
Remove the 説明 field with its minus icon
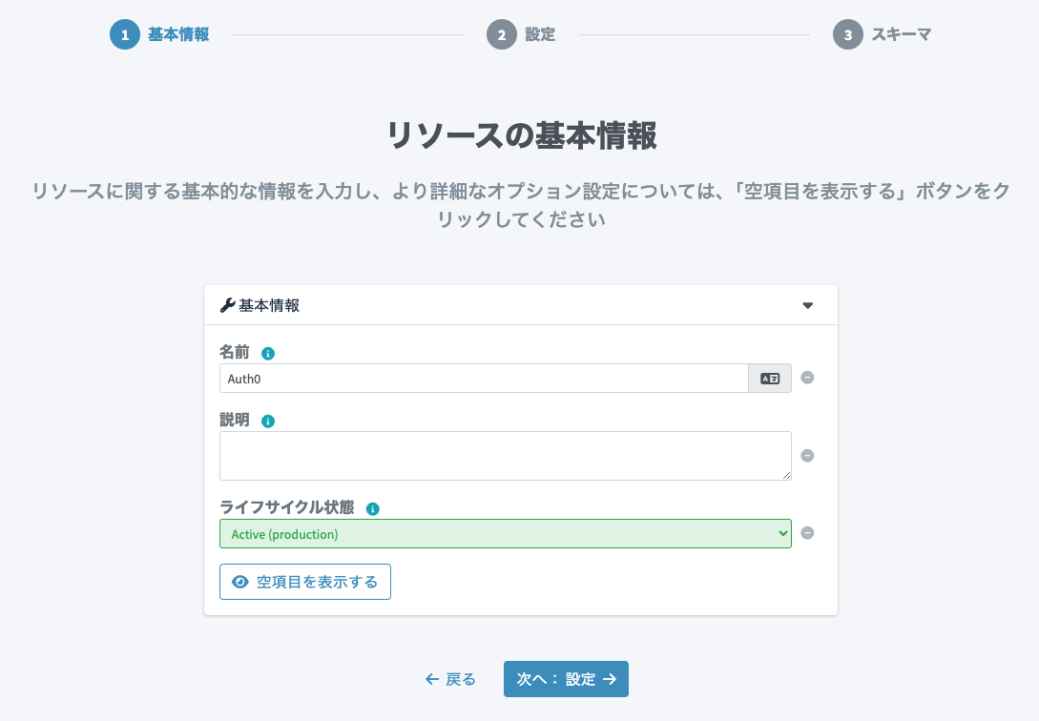coord(807,456)
